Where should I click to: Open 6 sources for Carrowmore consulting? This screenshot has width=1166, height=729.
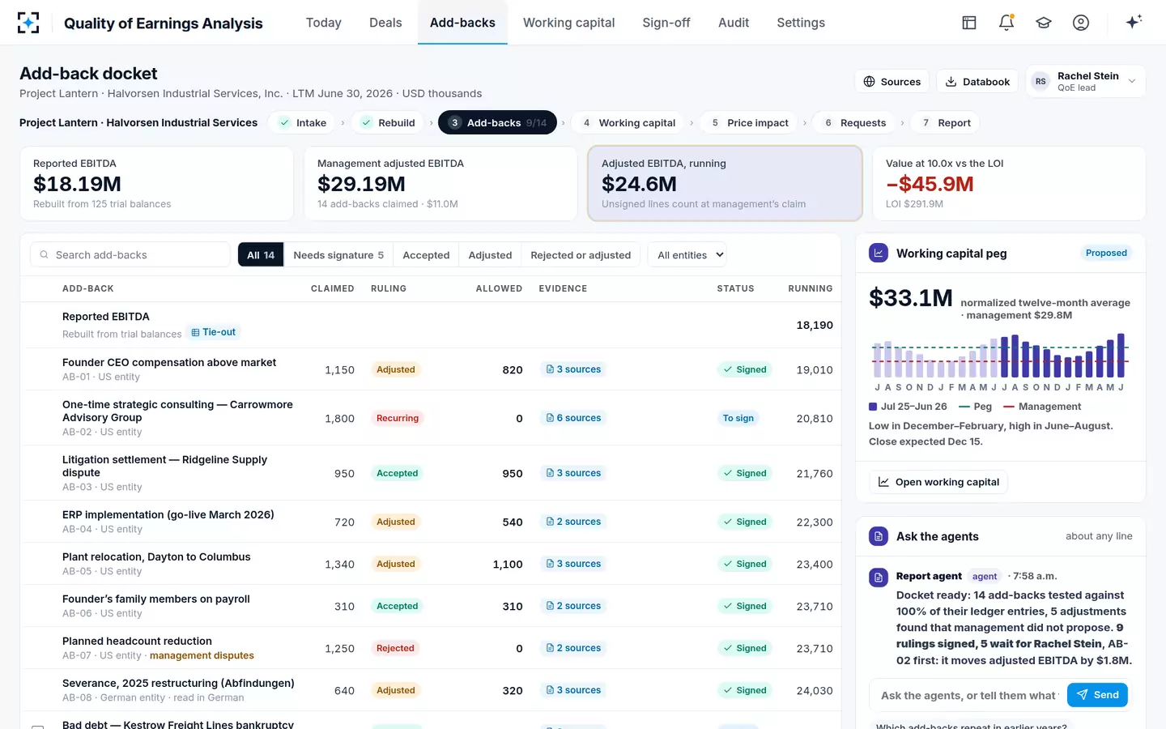574,418
